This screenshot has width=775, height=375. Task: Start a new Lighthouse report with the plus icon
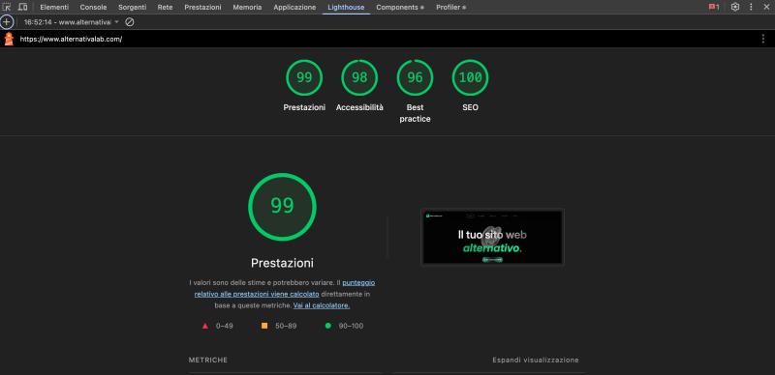[x=7, y=22]
